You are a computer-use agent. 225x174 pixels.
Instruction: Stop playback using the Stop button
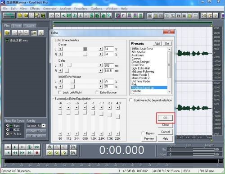click(8, 147)
